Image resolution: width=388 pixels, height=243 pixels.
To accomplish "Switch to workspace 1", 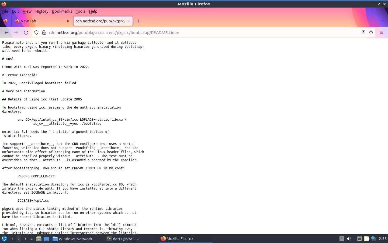I will click(x=12, y=239).
